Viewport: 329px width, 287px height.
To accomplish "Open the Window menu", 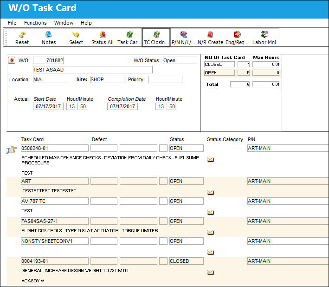I will coord(64,23).
